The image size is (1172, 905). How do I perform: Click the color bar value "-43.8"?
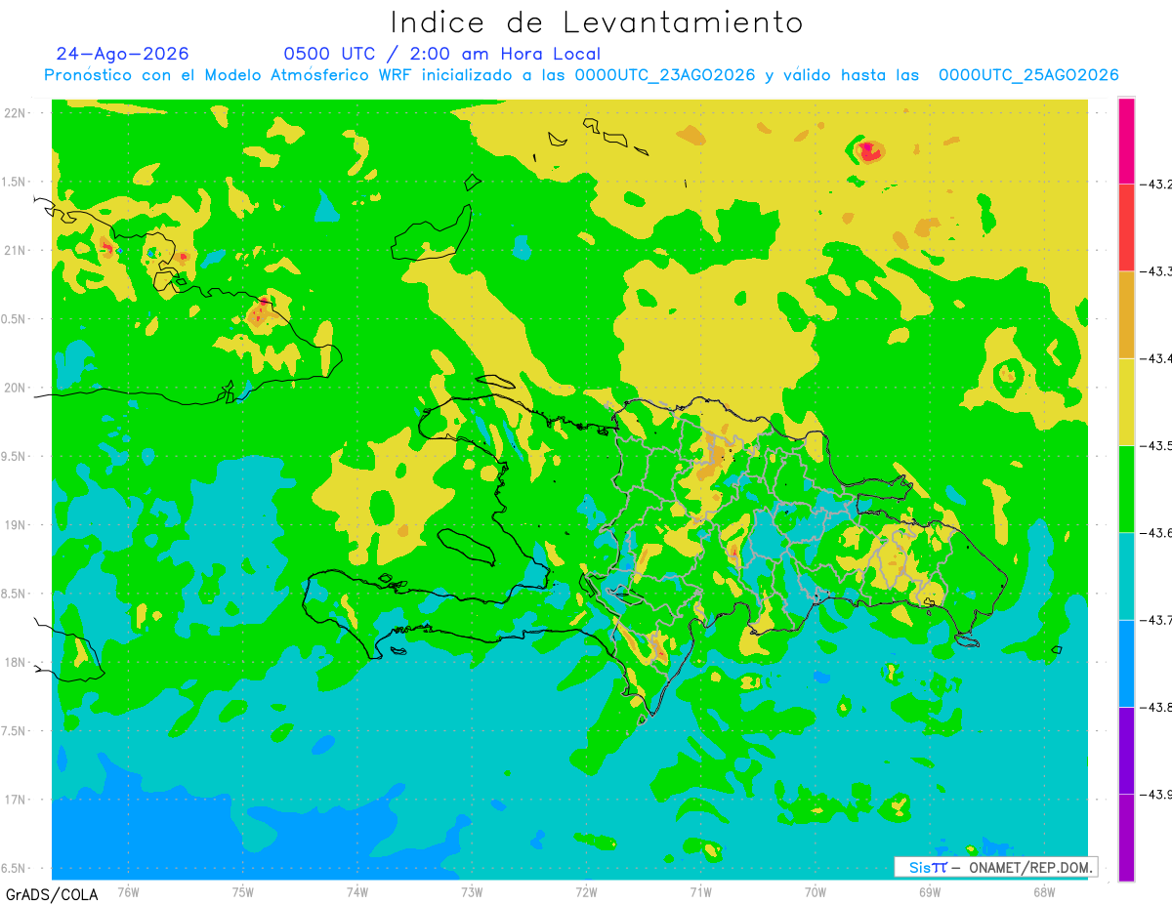tap(1157, 707)
